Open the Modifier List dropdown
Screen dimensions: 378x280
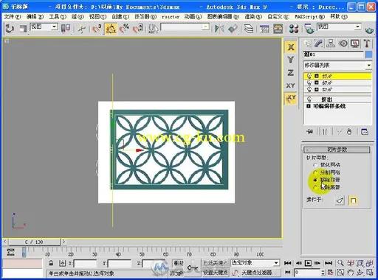337,66
